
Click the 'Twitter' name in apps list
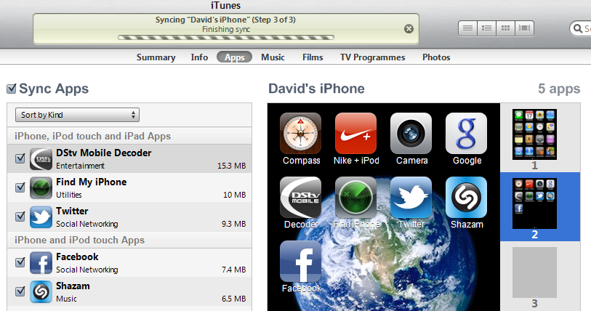(72, 211)
